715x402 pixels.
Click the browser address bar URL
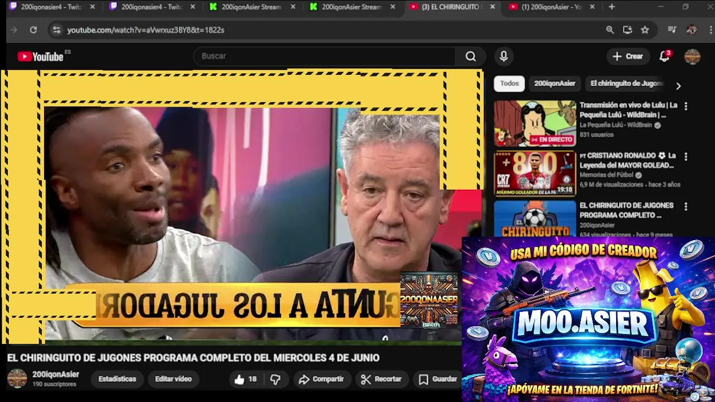[145, 30]
